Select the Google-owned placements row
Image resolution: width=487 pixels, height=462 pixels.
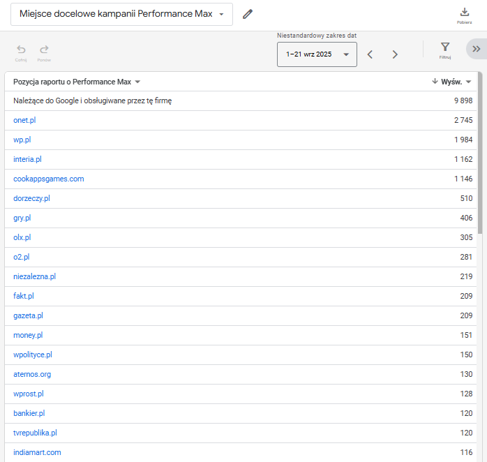(92, 100)
